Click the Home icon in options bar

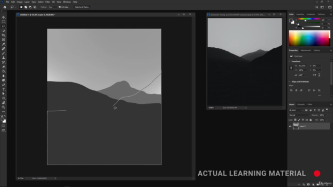pos(5,7)
